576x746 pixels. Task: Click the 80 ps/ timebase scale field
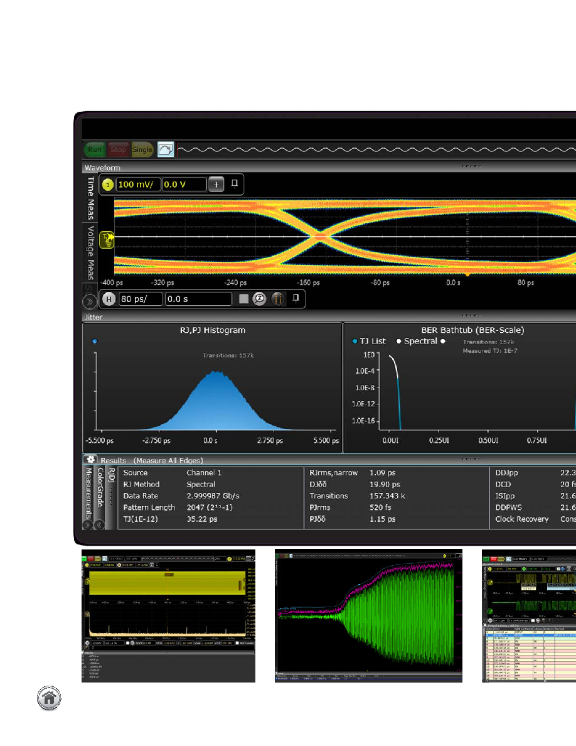(x=141, y=299)
